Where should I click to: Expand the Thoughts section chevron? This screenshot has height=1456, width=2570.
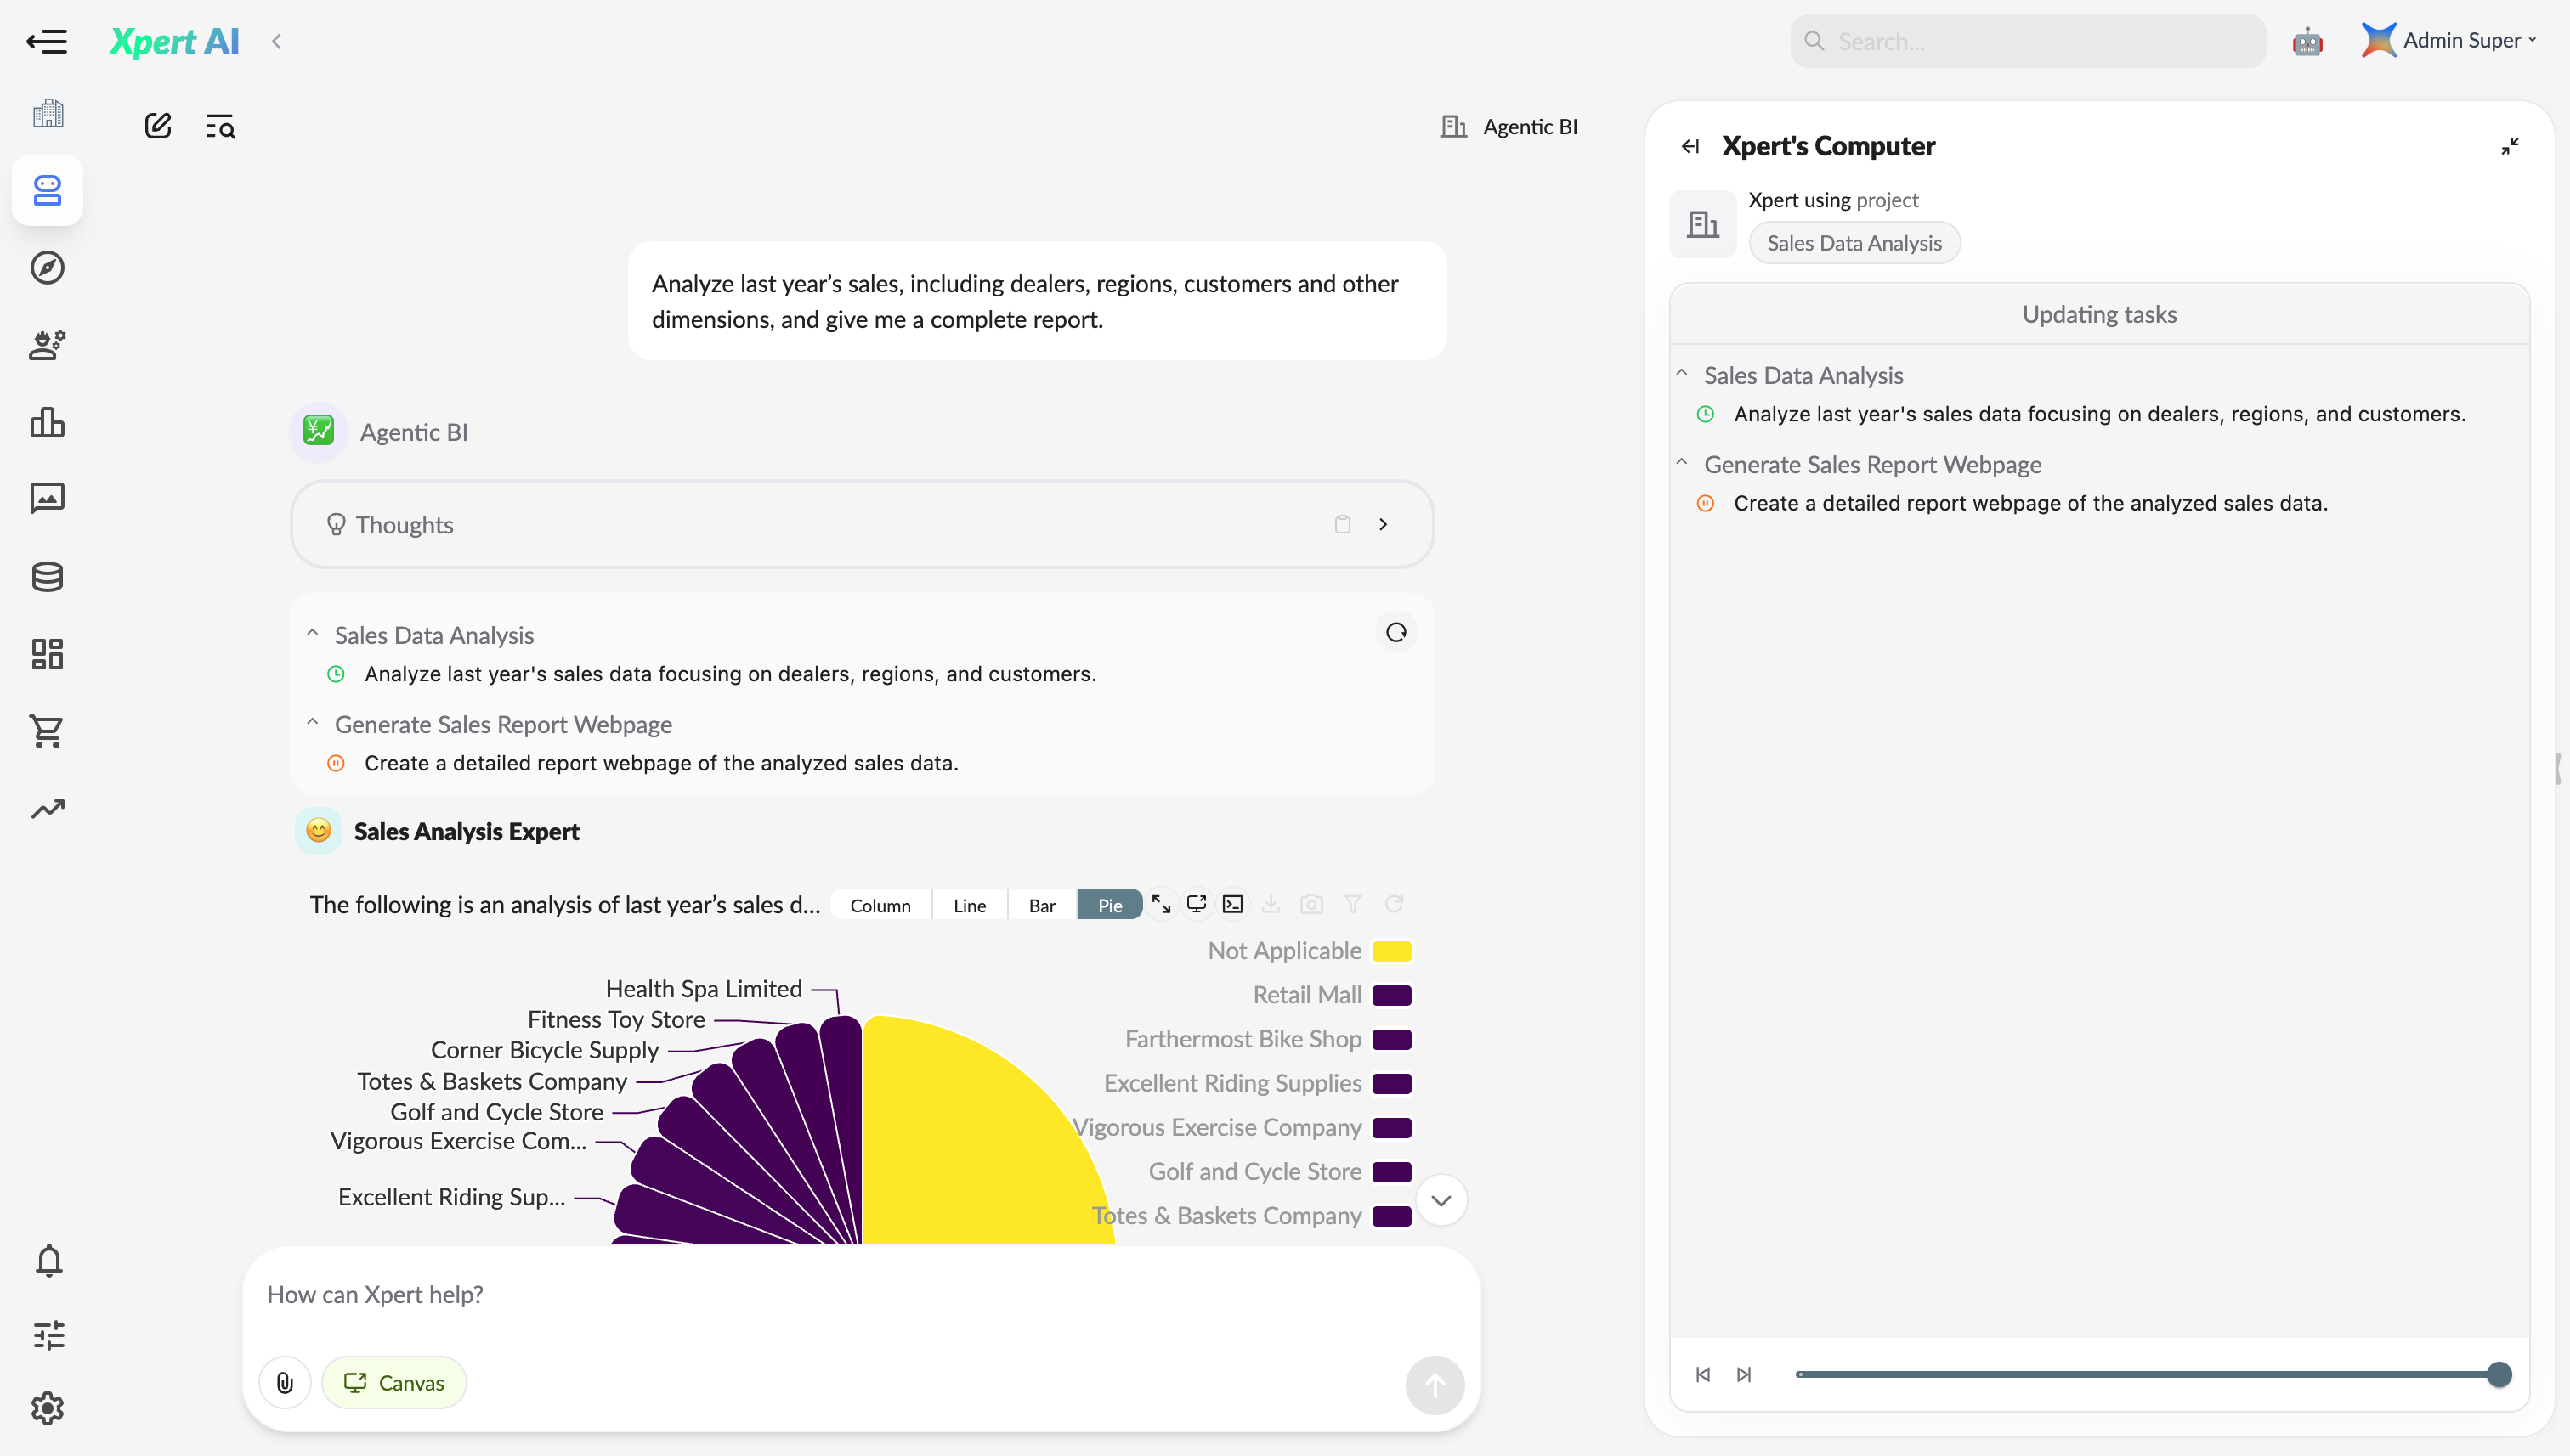click(x=1383, y=524)
